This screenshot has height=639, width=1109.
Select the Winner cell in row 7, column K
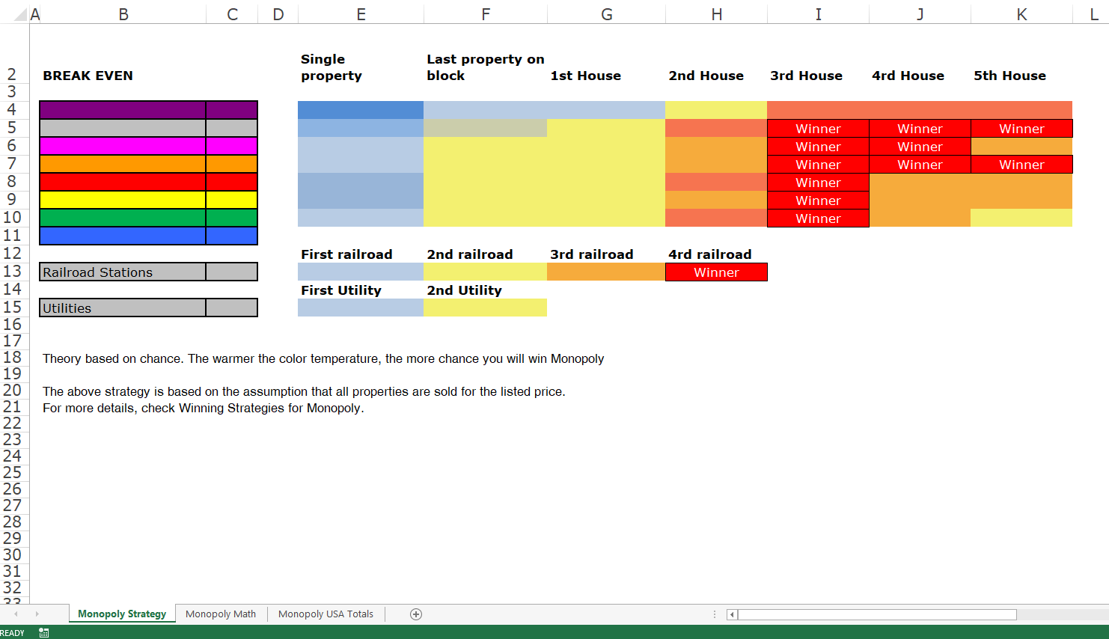pos(1021,165)
